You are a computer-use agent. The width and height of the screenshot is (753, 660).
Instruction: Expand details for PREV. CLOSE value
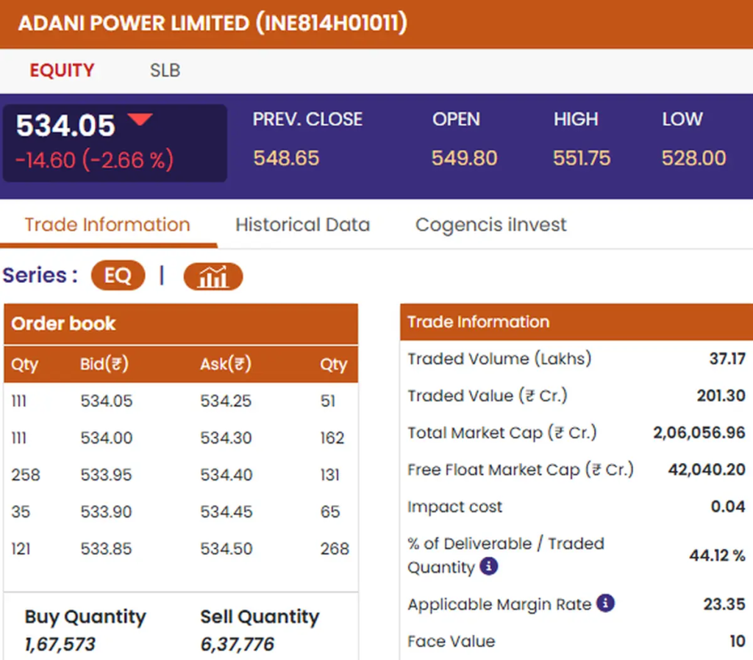(286, 157)
